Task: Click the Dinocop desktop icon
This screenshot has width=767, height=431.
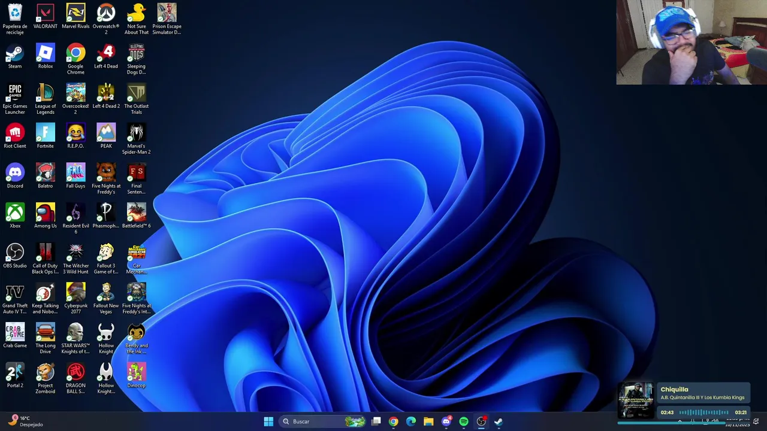Action: coord(137,375)
